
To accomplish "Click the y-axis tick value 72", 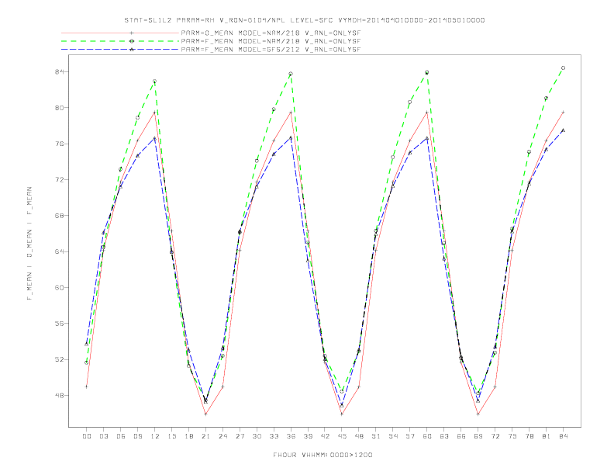I will (x=60, y=179).
